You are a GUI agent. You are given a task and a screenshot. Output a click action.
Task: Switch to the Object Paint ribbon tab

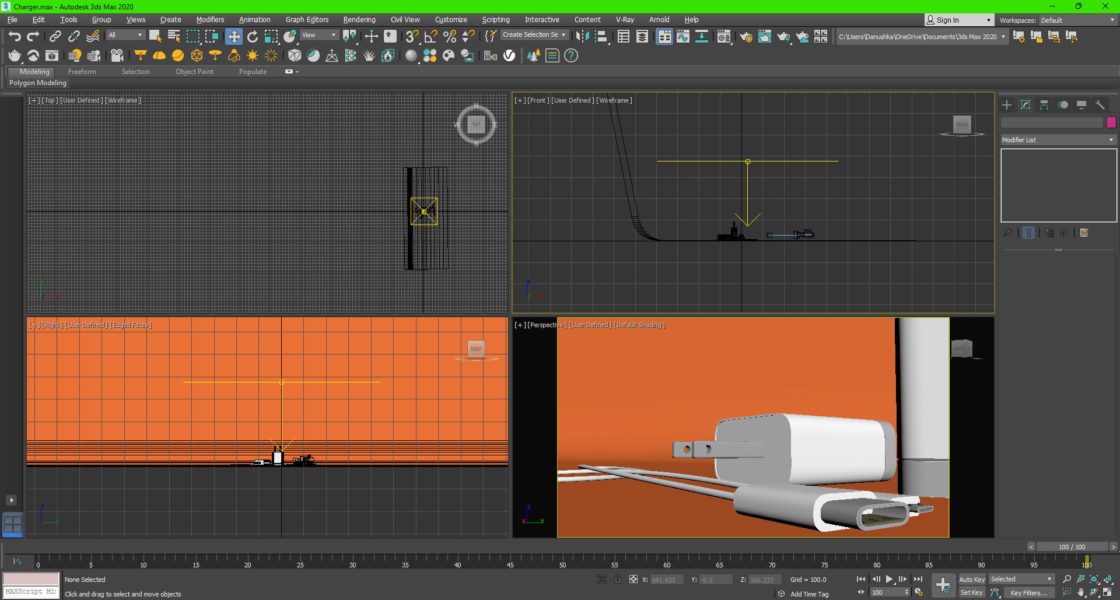194,72
